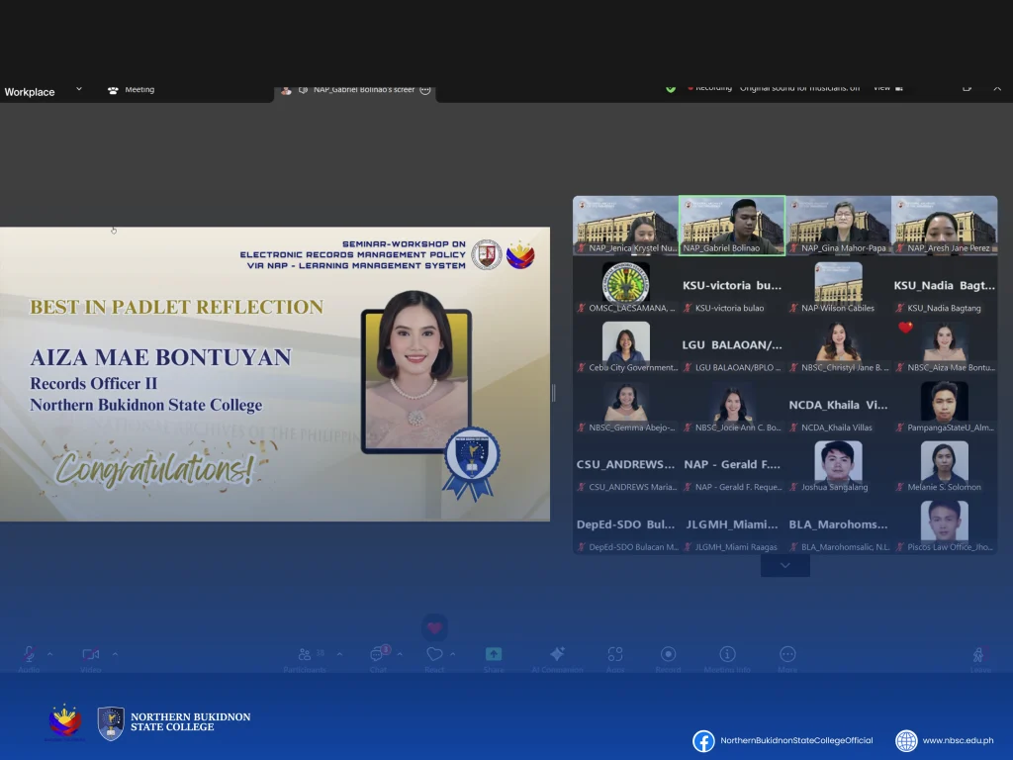Open the Participants panel icon
The height and width of the screenshot is (760, 1013).
[x=305, y=655]
